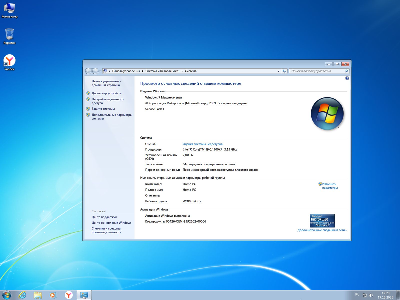Click the refresh button beside address bar

point(284,71)
